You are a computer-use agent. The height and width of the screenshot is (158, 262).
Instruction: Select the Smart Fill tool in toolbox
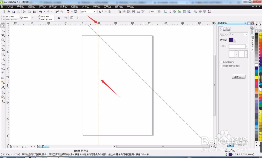click(3, 50)
